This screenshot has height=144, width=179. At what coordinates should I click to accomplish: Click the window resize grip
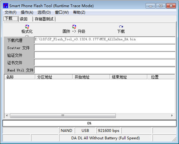pyautogui.click(x=174, y=139)
